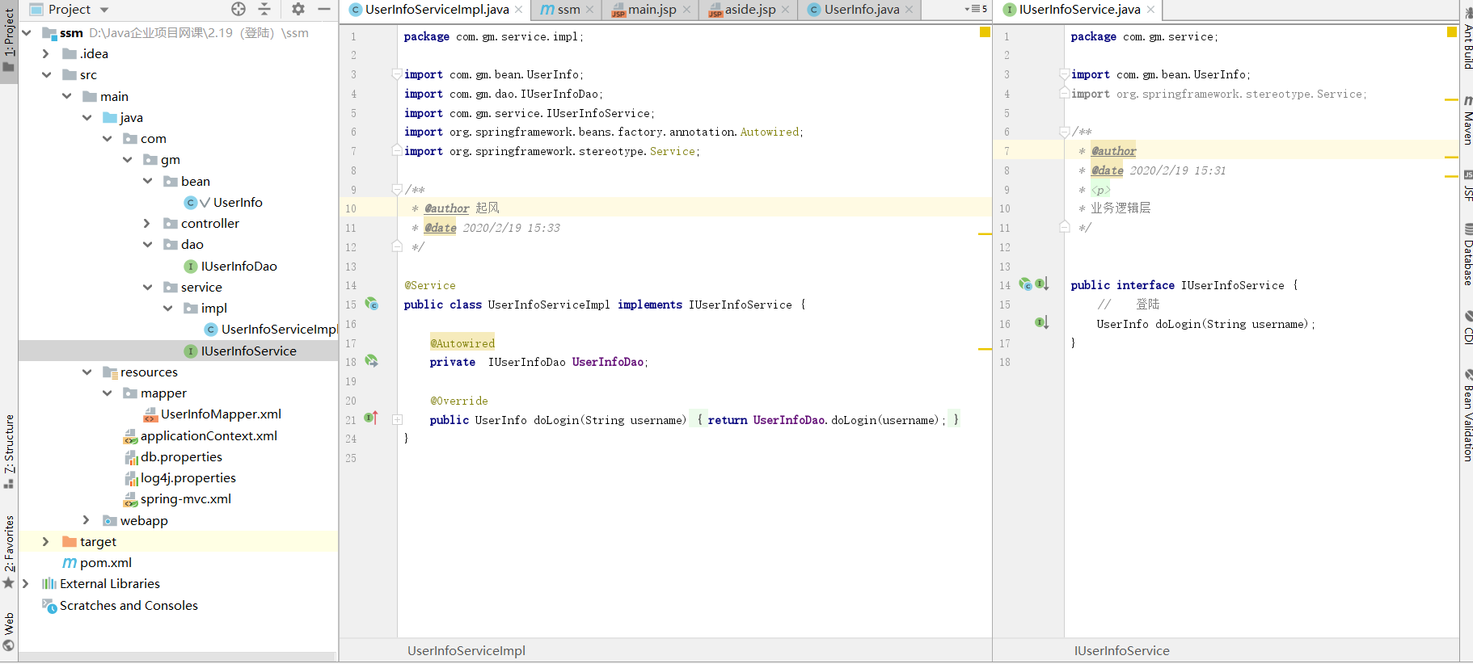Screen dimensions: 1473x664
Task: Open the Favorites tool window
Action: [9, 551]
